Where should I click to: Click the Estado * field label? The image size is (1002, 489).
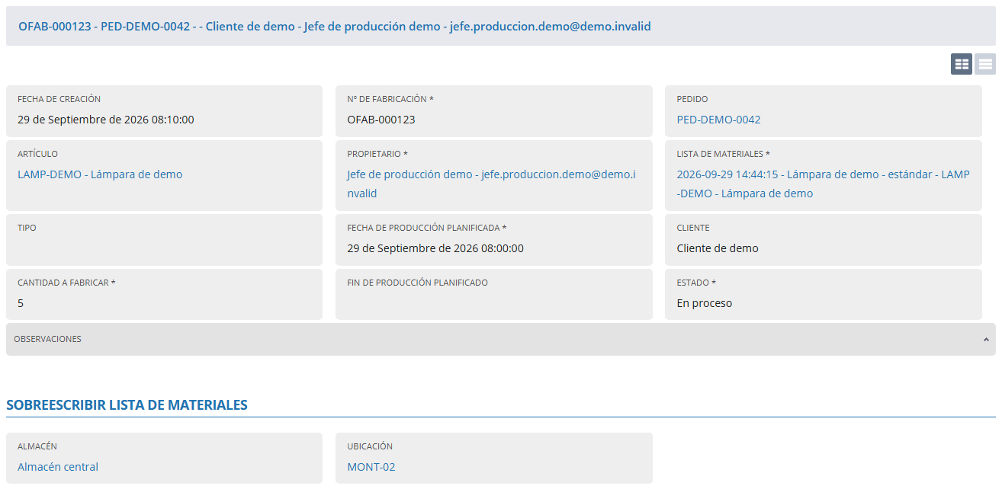click(696, 283)
